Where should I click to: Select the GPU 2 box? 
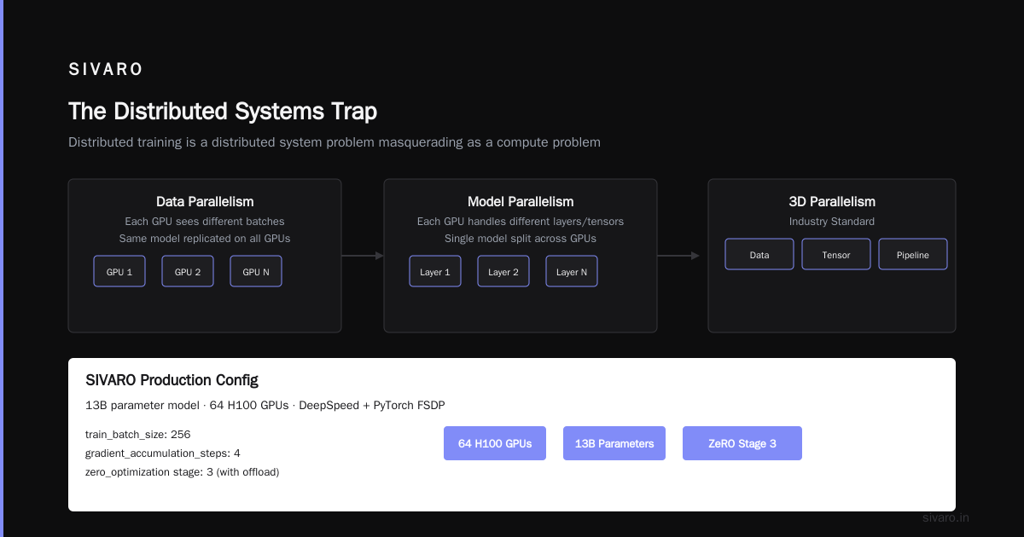188,271
